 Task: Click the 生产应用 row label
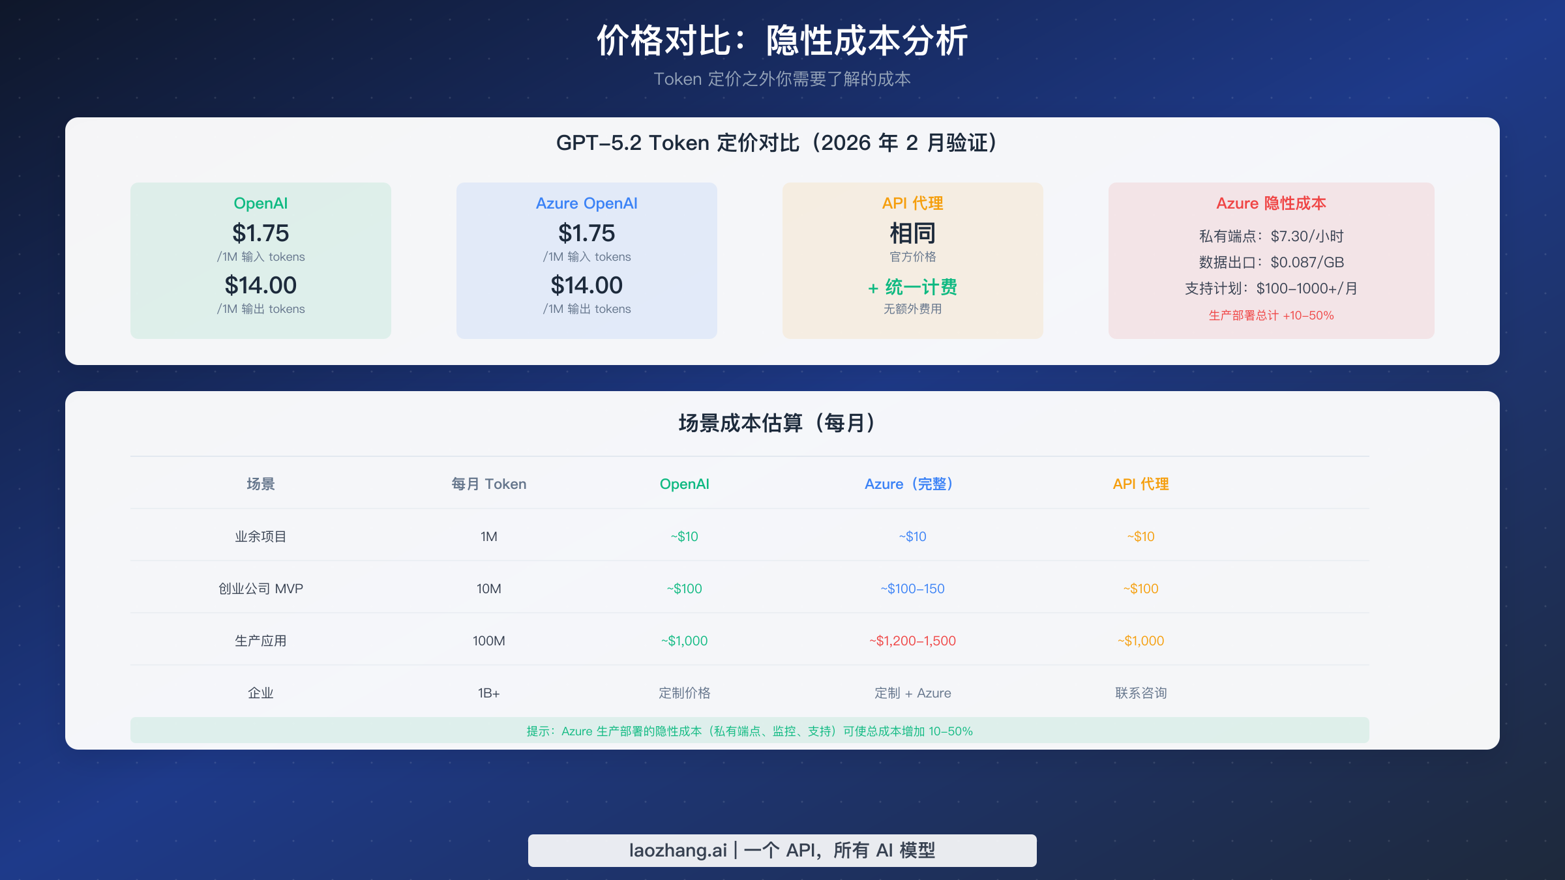pyautogui.click(x=261, y=640)
